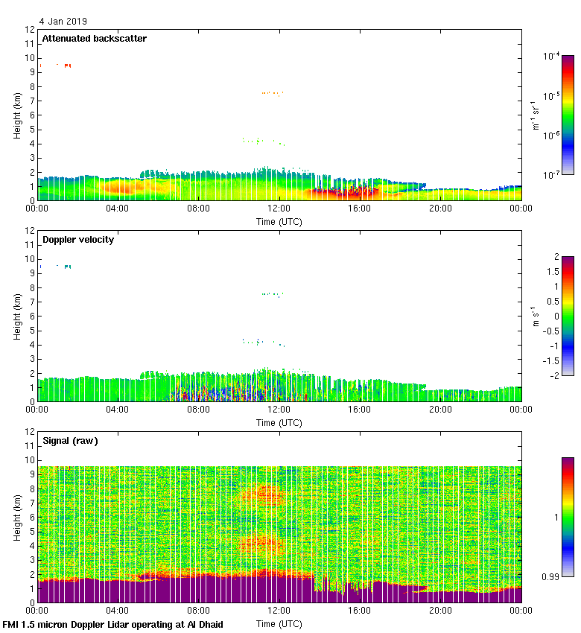Click the Attenuated backscatter panel title

coord(94,39)
